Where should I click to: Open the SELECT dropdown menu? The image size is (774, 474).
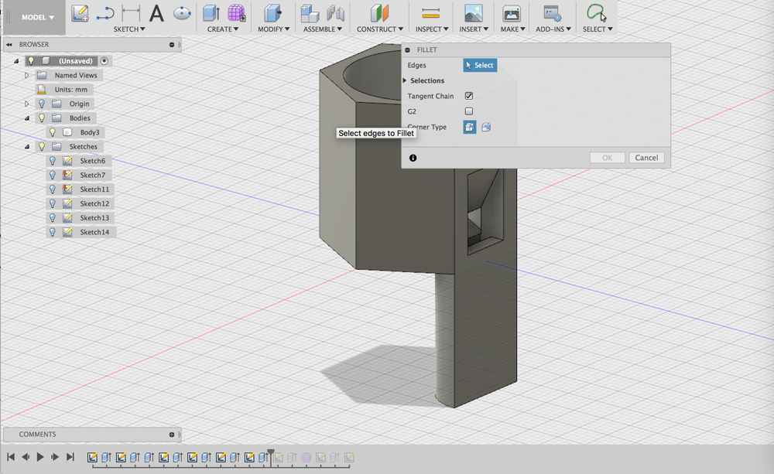598,29
